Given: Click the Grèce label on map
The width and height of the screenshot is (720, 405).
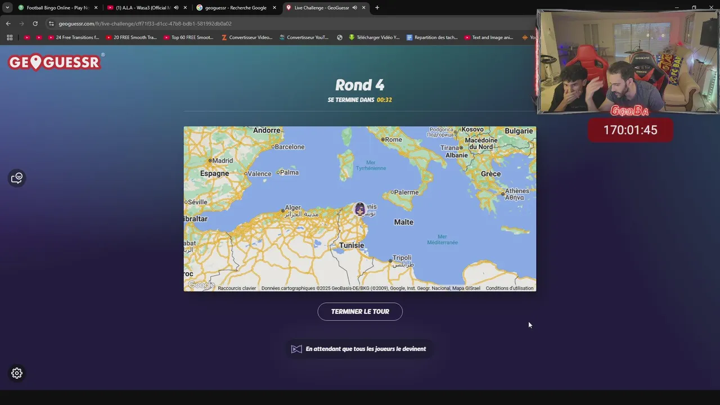Looking at the screenshot, I should tap(490, 174).
